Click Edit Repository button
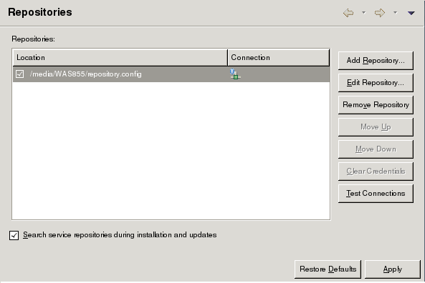The width and height of the screenshot is (425, 283). [x=376, y=83]
